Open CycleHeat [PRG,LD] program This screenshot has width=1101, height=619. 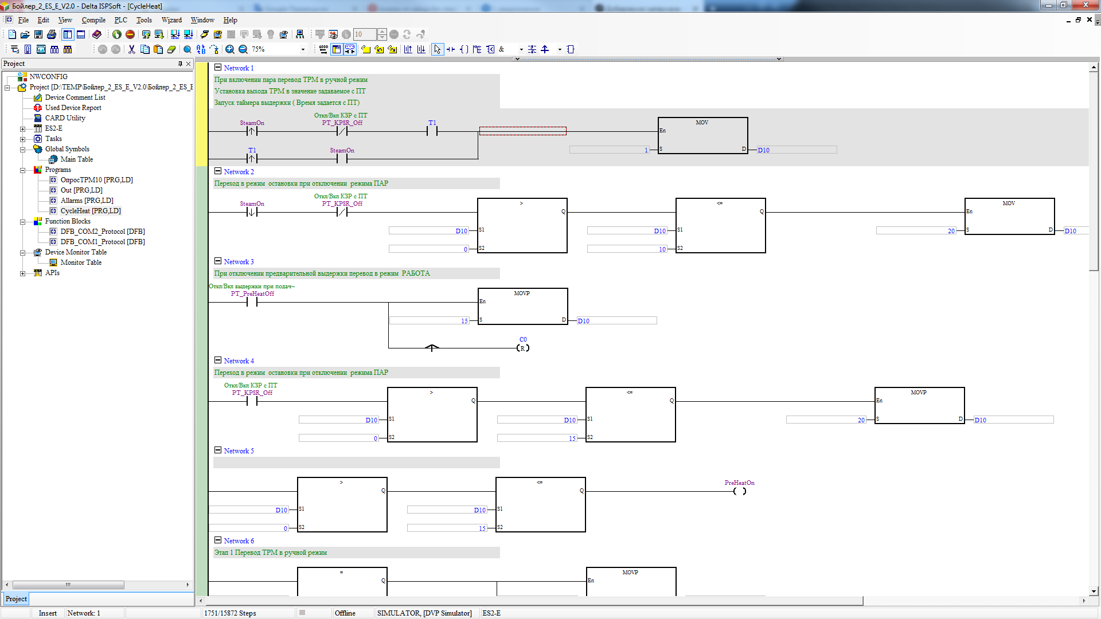pos(91,211)
